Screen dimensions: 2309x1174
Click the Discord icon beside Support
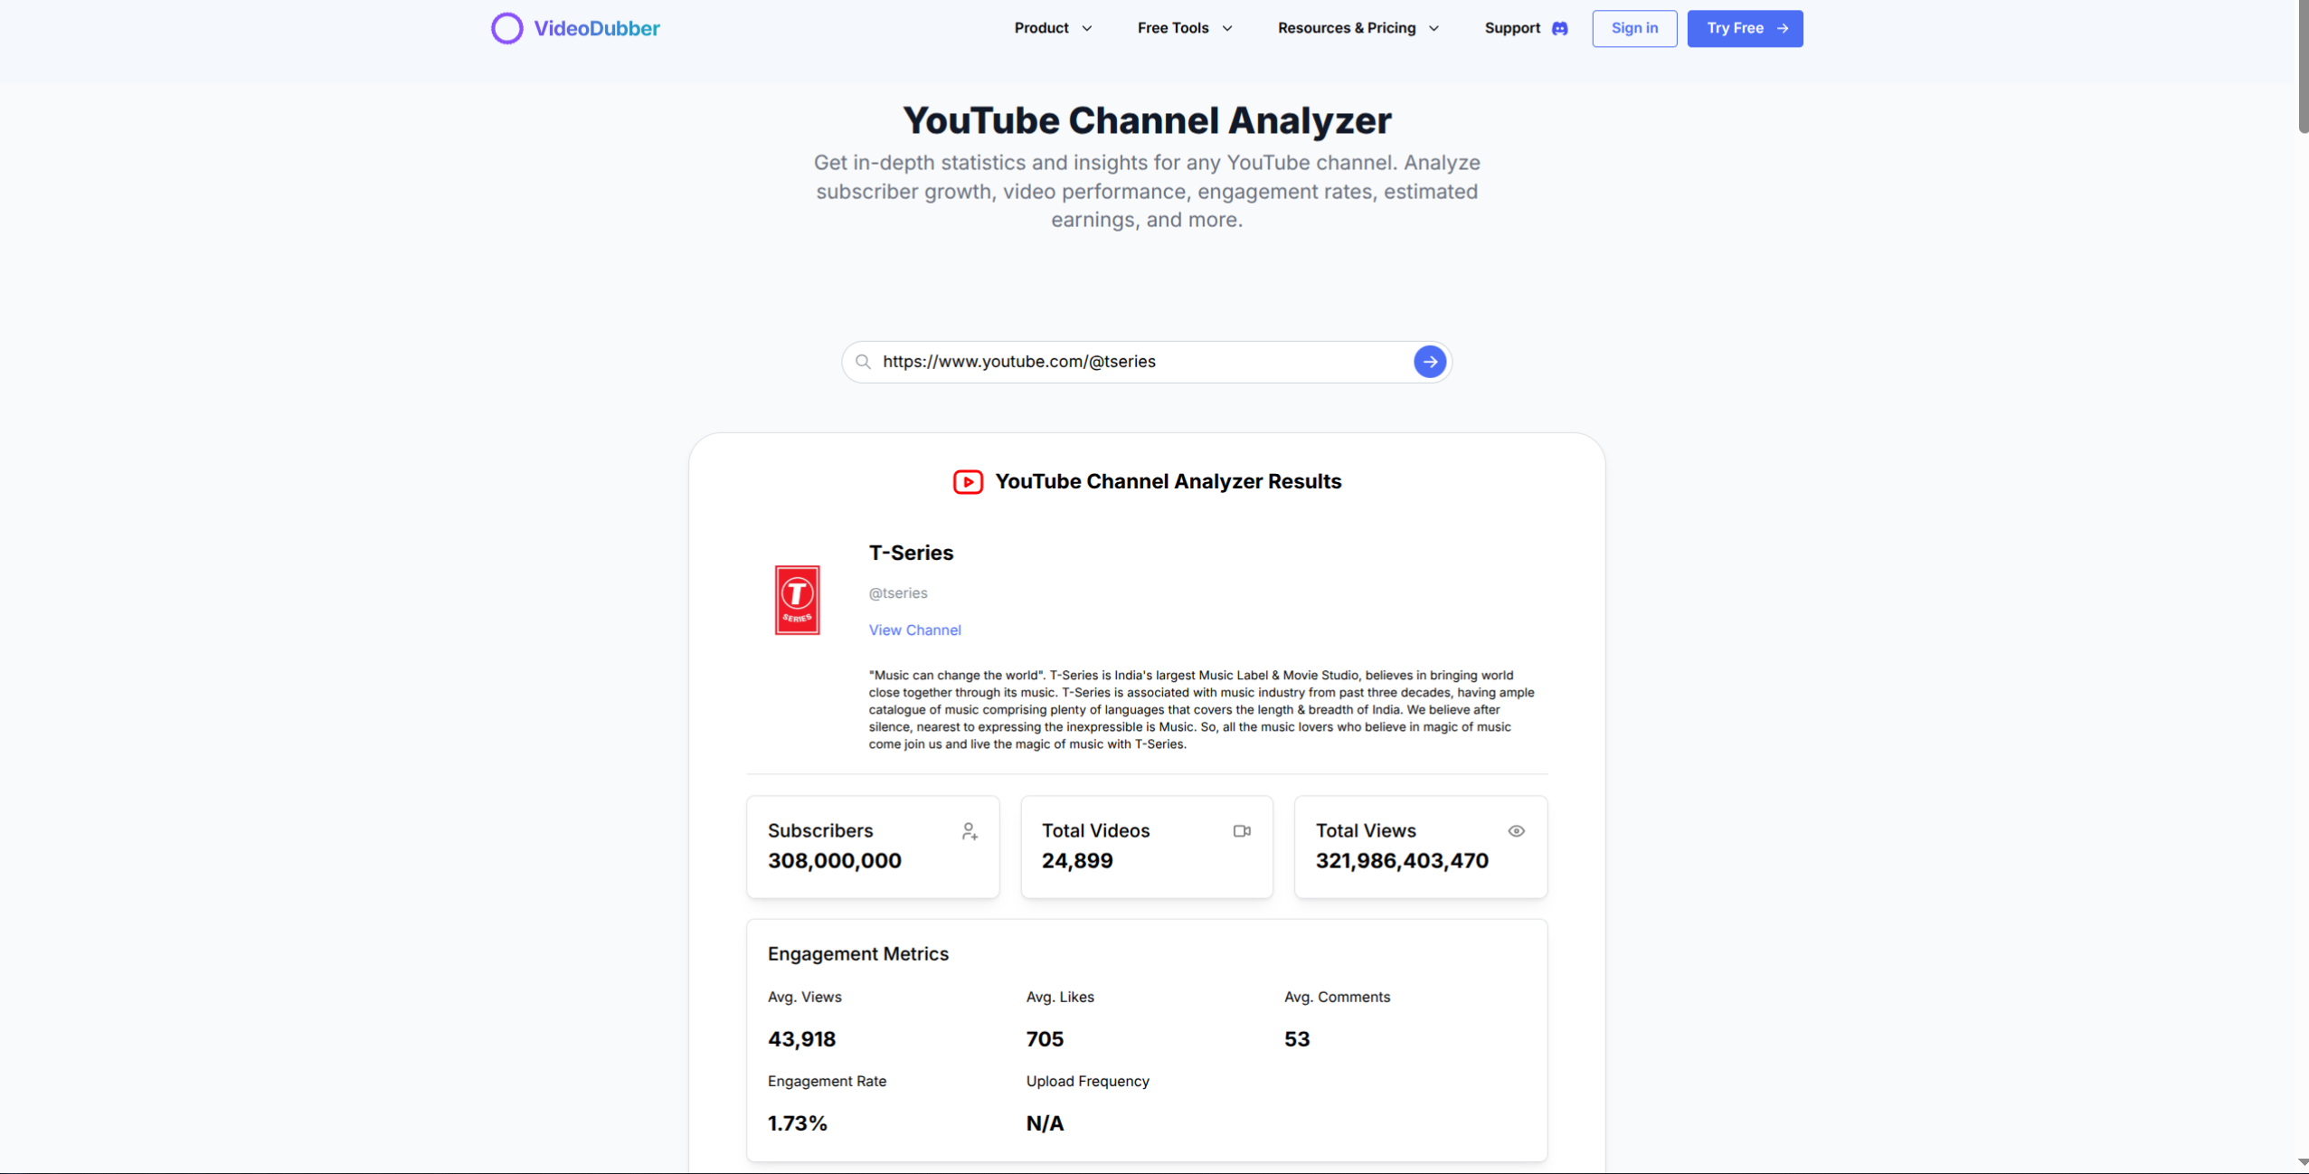coord(1559,28)
